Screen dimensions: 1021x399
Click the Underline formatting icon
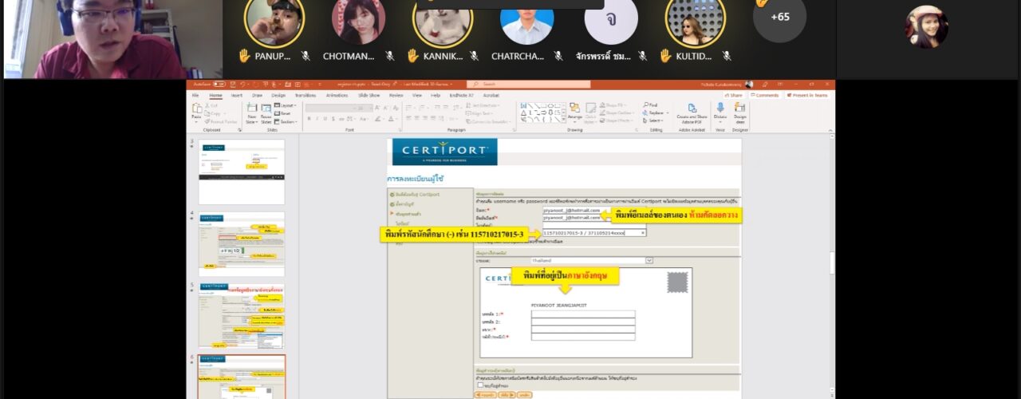[x=325, y=119]
